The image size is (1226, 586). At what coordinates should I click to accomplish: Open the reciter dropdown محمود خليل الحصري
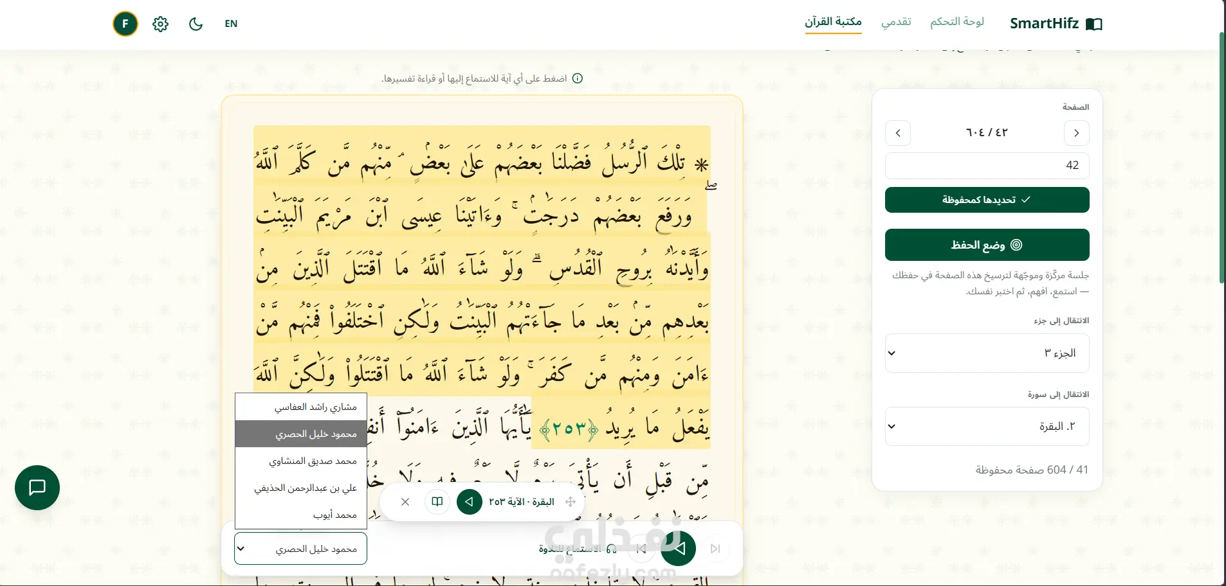[x=300, y=549]
